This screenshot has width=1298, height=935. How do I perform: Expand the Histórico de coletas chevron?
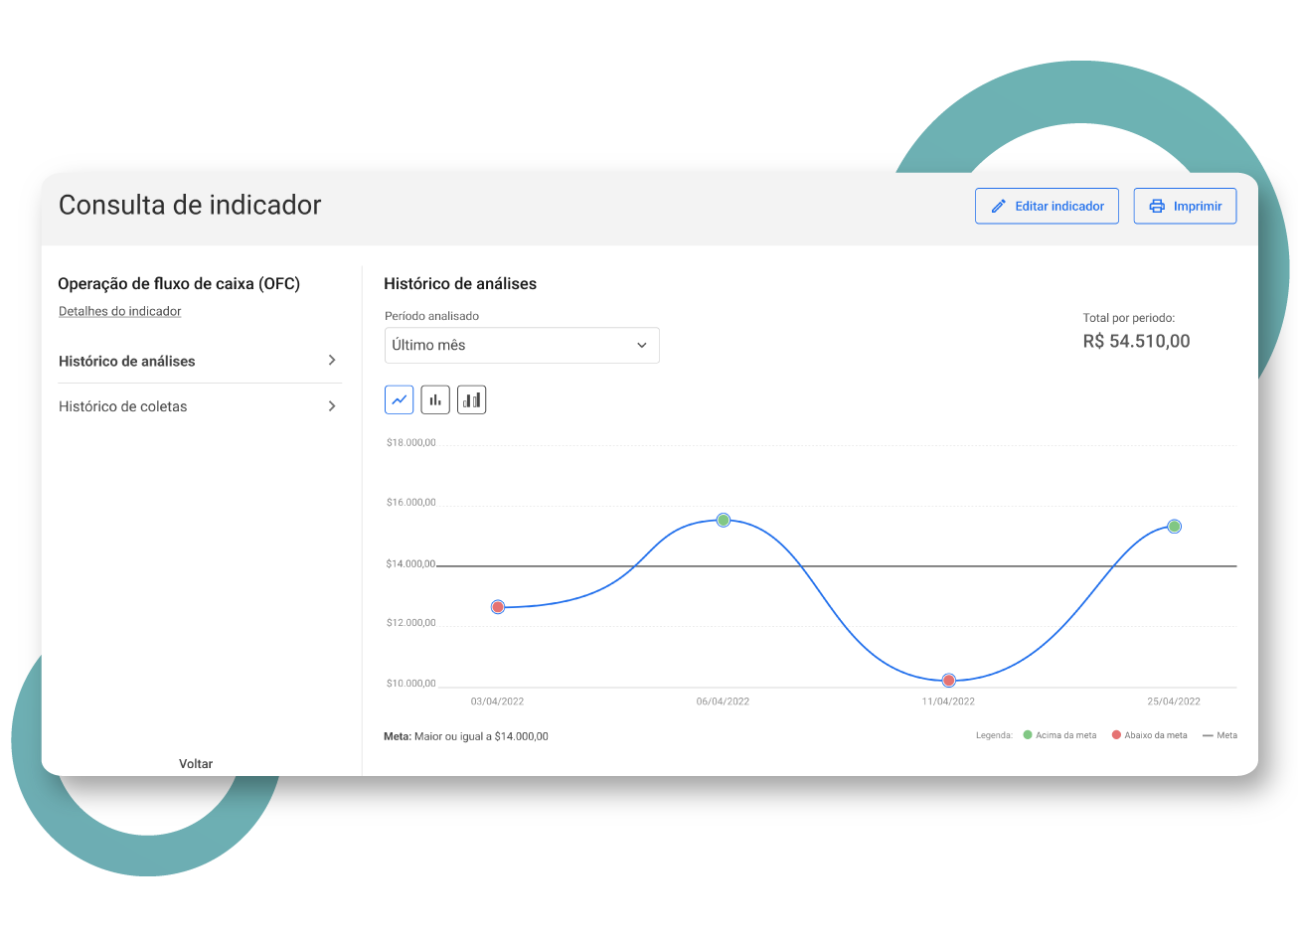tap(332, 405)
